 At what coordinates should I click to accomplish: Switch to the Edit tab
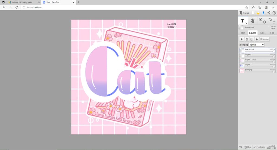[262, 33]
